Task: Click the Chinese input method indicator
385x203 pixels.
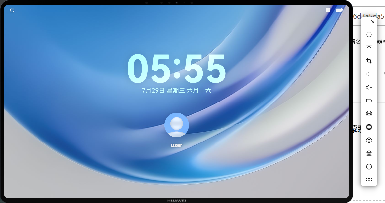Action: coord(328,10)
